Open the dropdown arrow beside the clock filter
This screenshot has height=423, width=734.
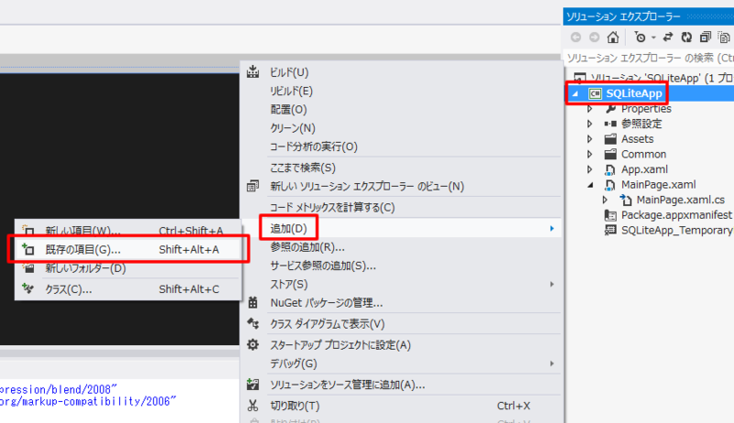pyautogui.click(x=653, y=37)
